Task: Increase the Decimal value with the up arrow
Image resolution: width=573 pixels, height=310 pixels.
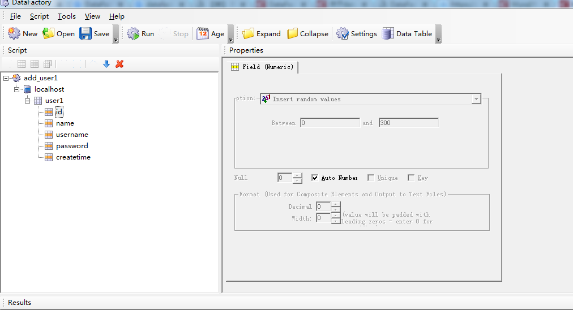Action: click(336, 204)
